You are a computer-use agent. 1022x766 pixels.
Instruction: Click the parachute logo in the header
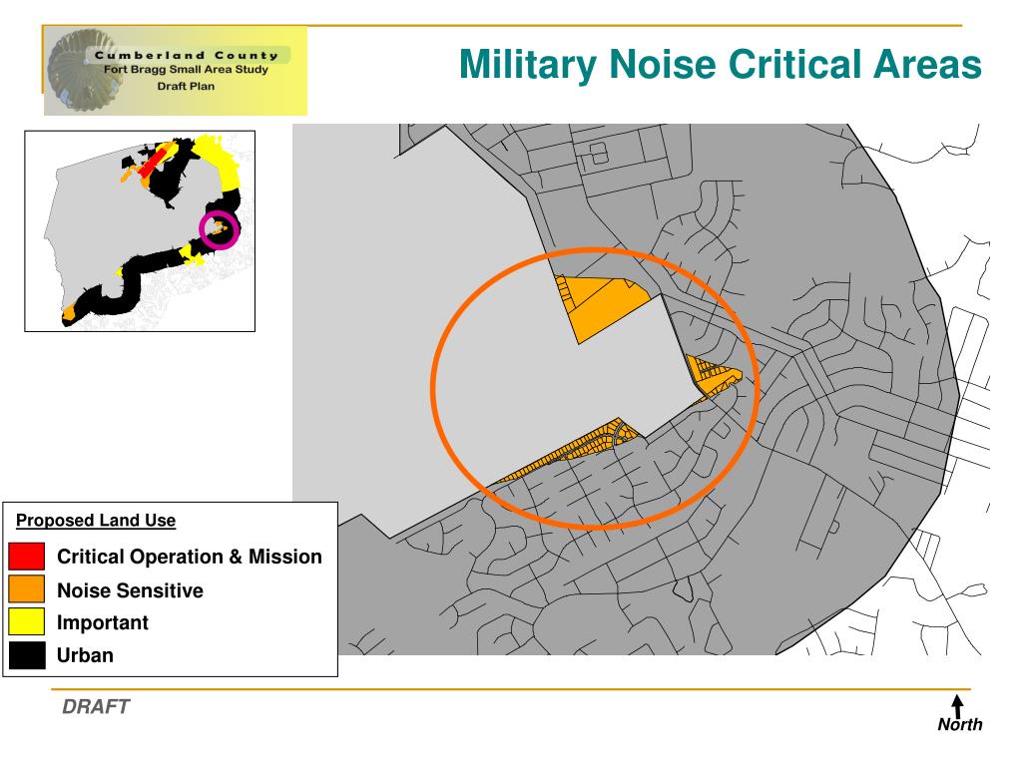point(82,71)
